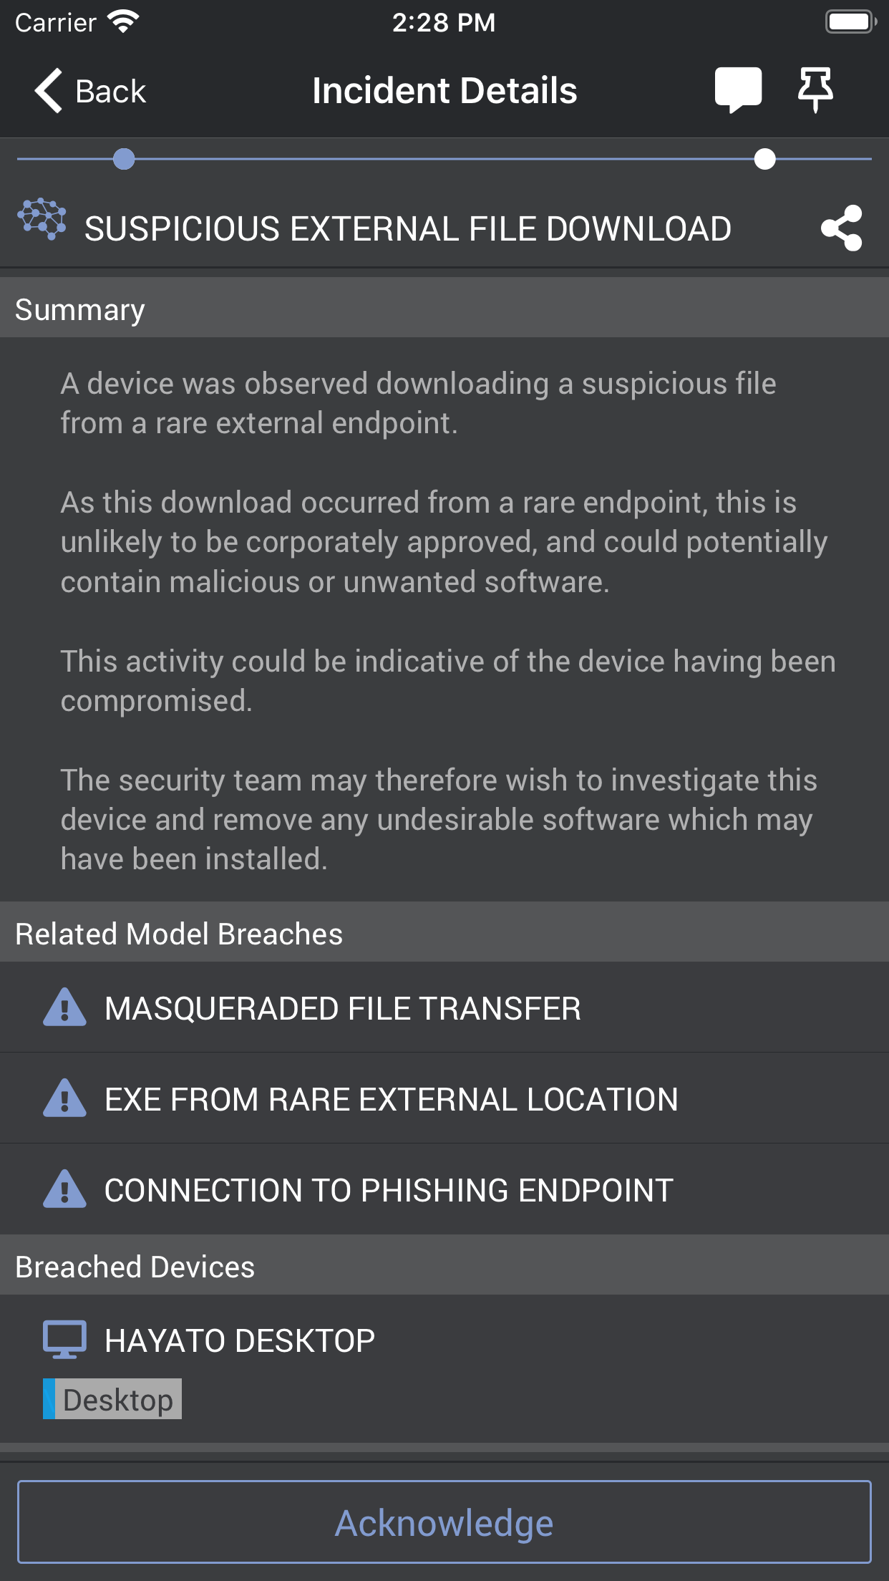Open the comment icon in the top bar

[739, 89]
